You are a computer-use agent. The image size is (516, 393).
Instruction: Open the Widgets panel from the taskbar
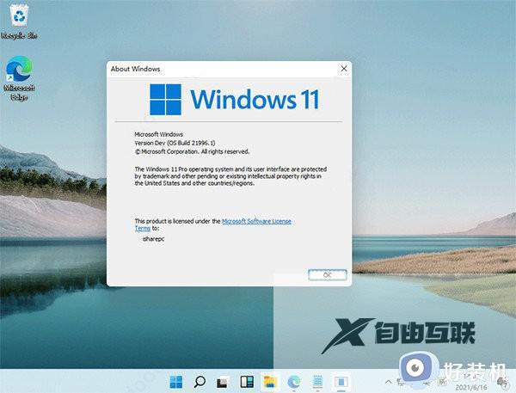coord(247,382)
